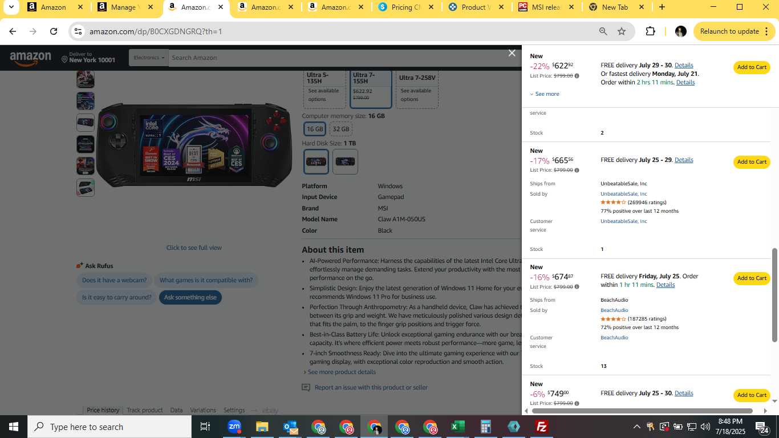Open the notification center with badge 24

[762, 427]
